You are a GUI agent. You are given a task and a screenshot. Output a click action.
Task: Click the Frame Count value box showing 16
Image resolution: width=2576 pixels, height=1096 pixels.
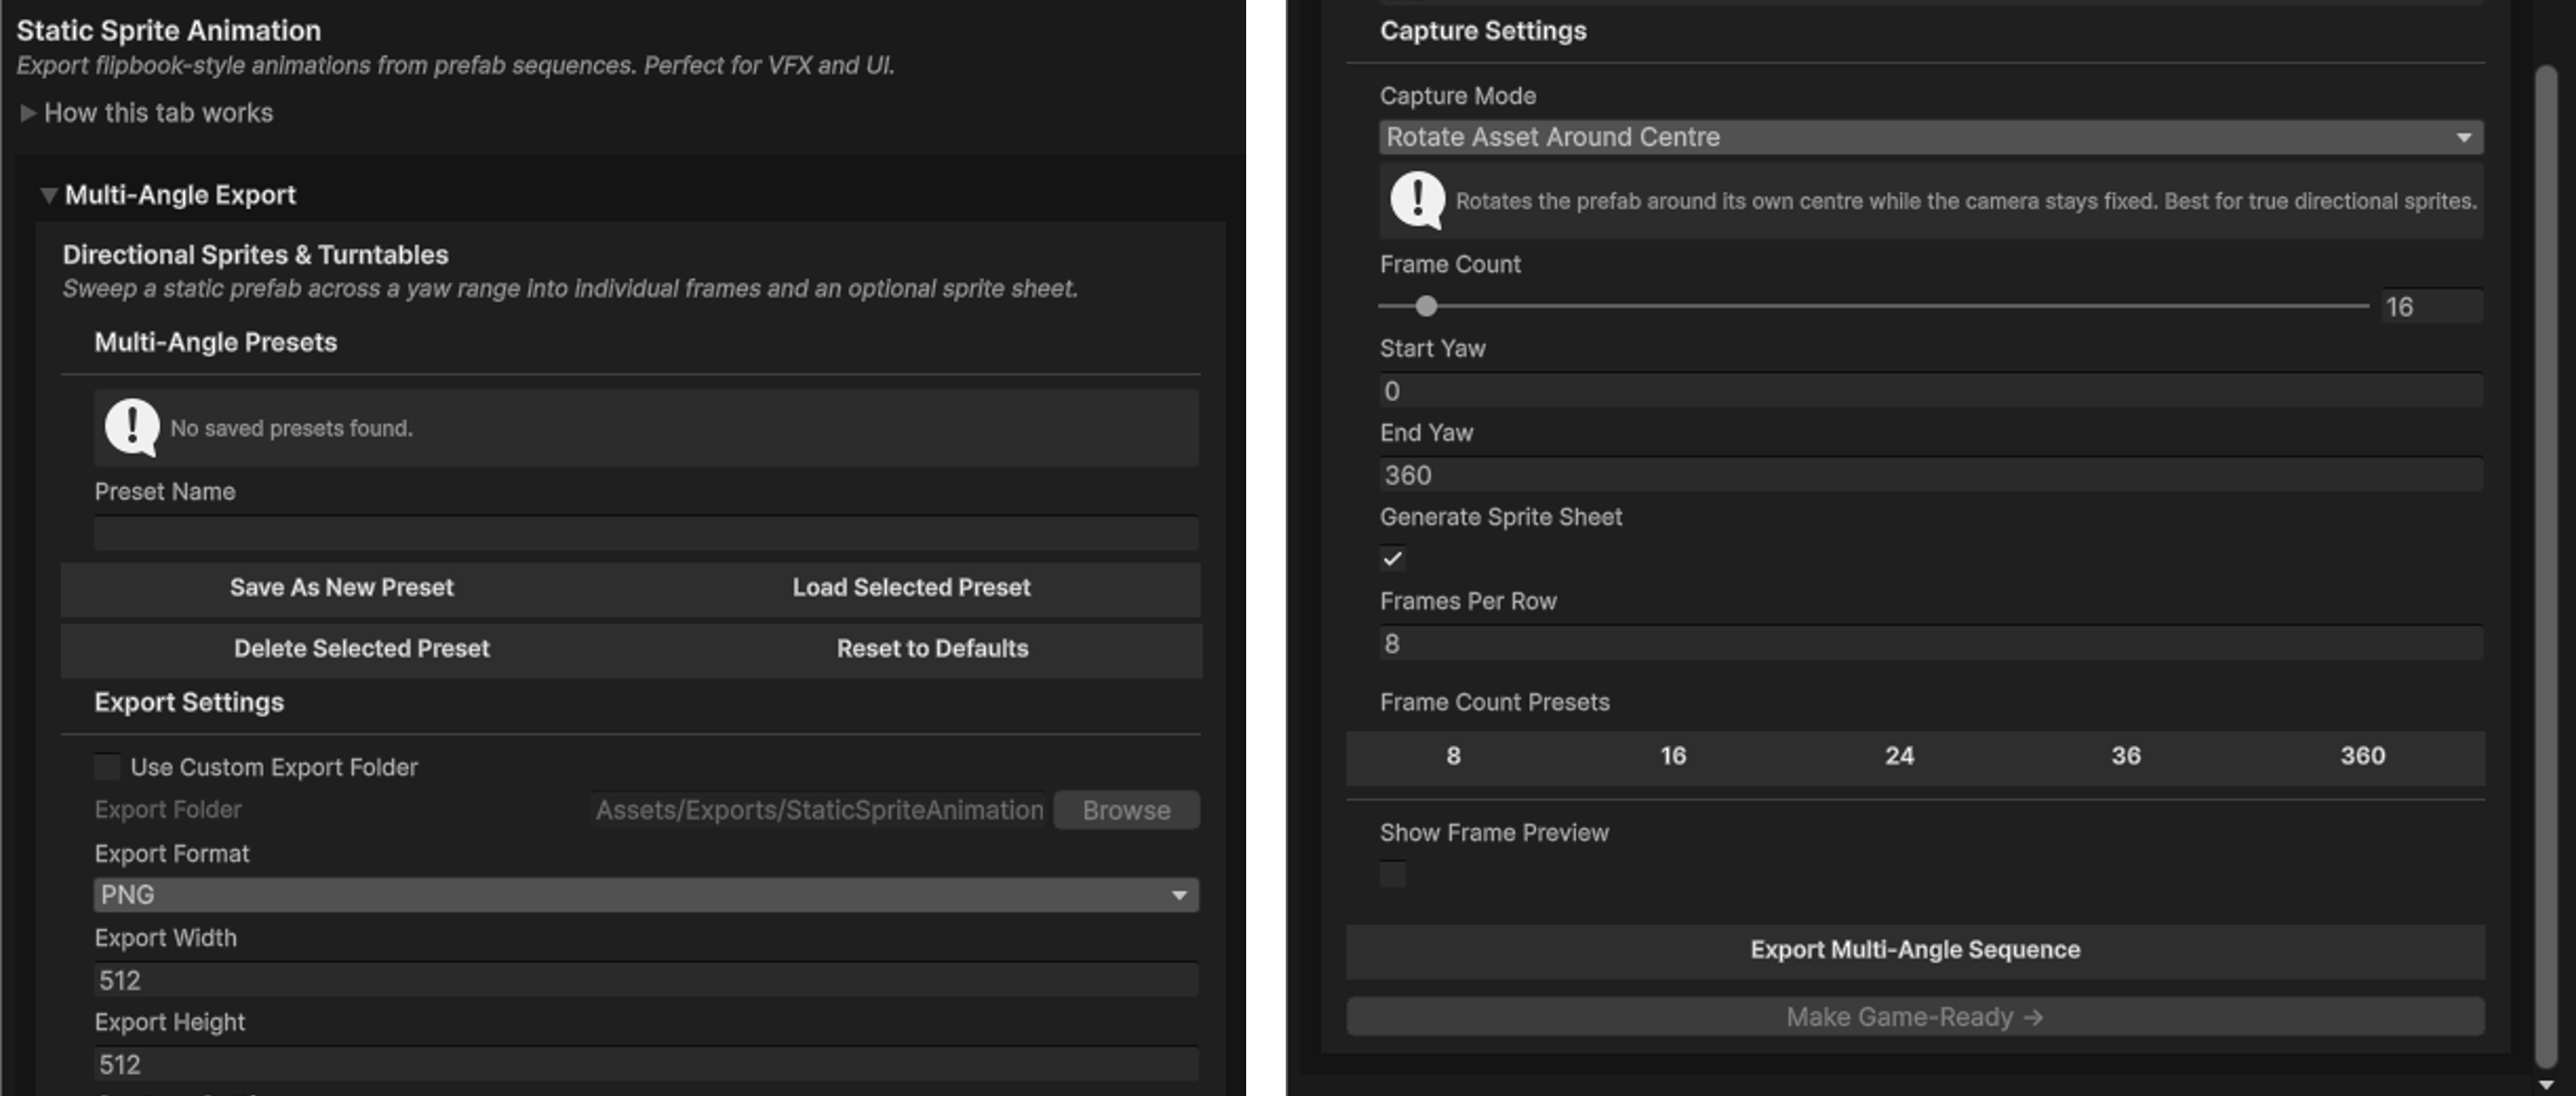(2431, 307)
